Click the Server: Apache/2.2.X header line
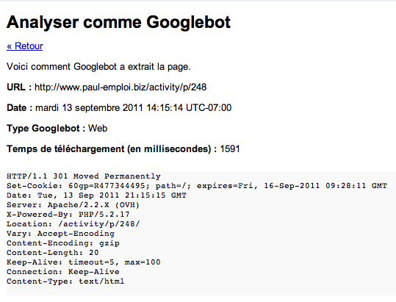Screen dimensions: 396x302 click(73, 205)
